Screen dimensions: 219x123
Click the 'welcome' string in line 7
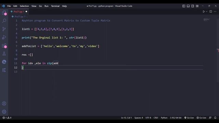tap(62, 46)
